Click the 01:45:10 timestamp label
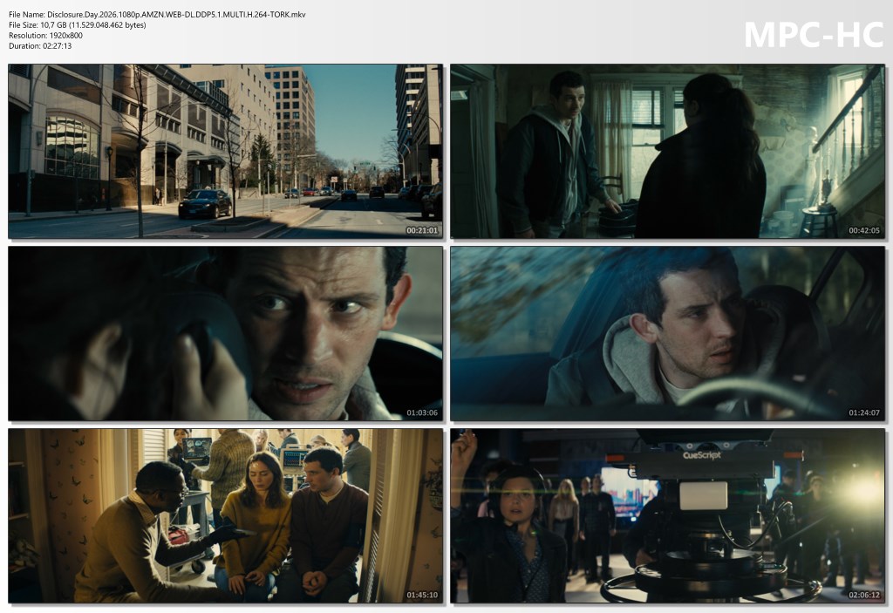This screenshot has height=613, width=893. [422, 595]
